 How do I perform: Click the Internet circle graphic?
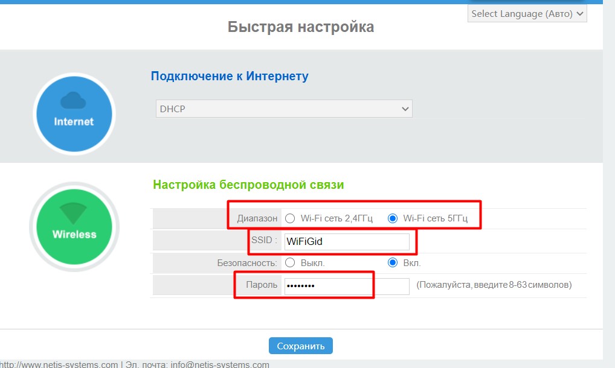pyautogui.click(x=74, y=115)
